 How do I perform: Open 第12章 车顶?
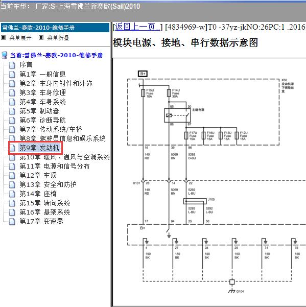[38, 175]
